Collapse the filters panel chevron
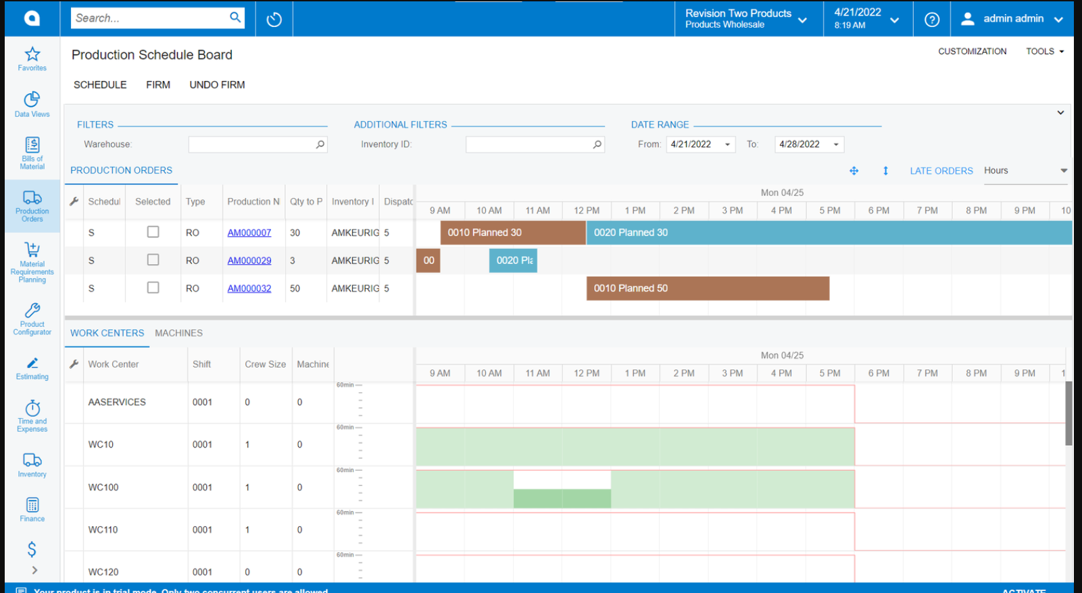Screen dimensions: 1082x593 (x=1060, y=113)
